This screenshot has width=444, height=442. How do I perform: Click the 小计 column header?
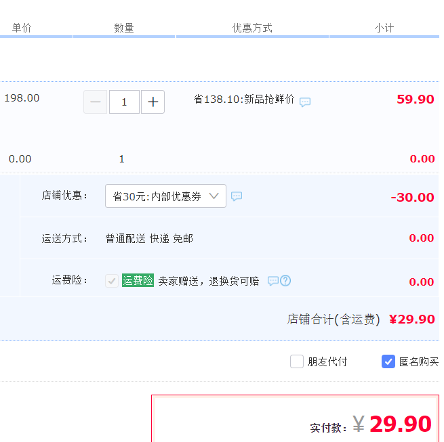coord(384,28)
